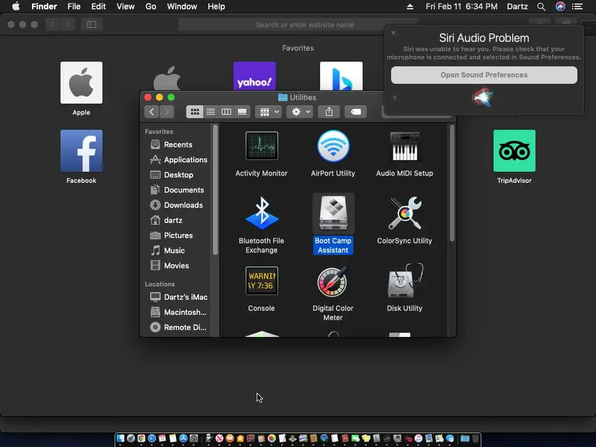
Task: Dismiss the Siri Audio Problem panel
Action: coord(393,33)
